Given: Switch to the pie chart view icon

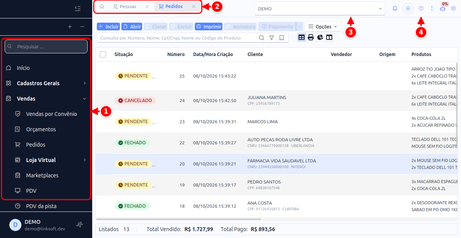Looking at the screenshot, I should coord(320,38).
